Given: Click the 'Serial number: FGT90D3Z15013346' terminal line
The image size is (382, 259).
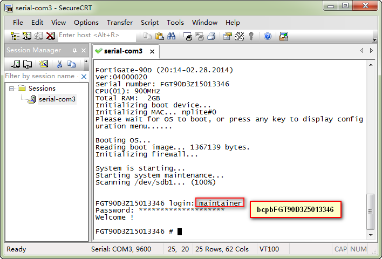Looking at the screenshot, I should (x=162, y=84).
